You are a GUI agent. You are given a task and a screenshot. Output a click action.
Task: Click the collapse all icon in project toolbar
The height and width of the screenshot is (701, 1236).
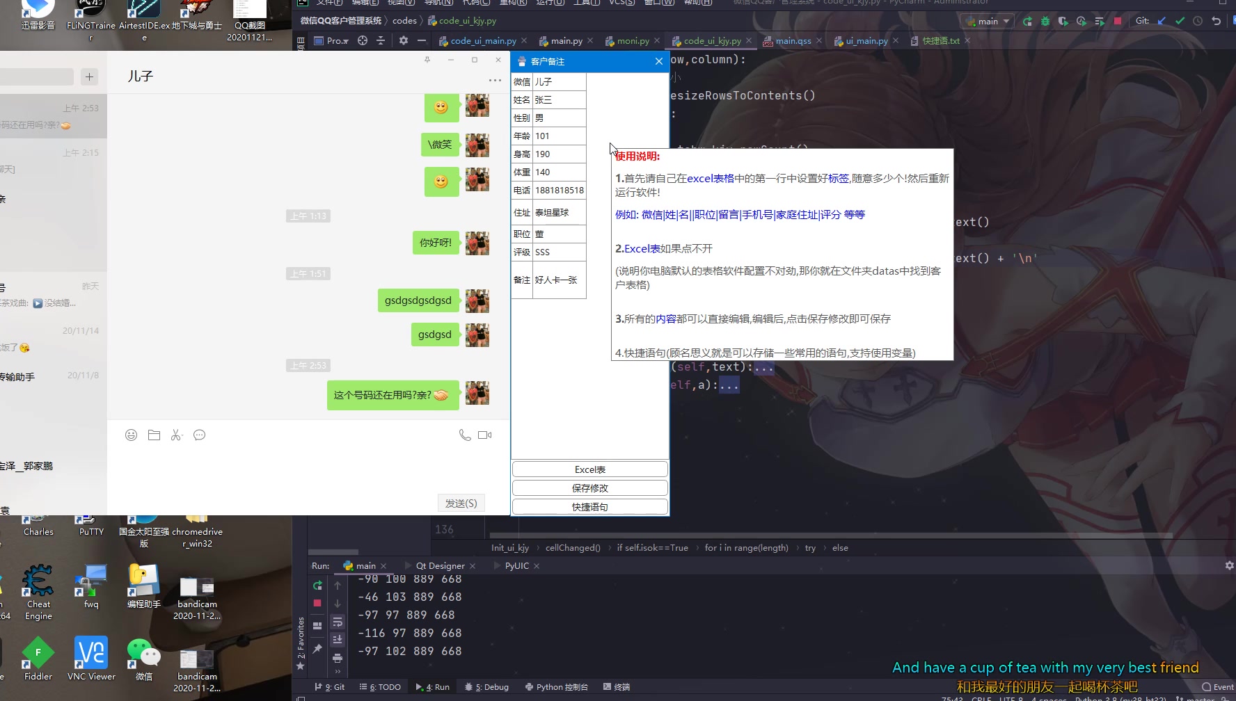point(381,41)
